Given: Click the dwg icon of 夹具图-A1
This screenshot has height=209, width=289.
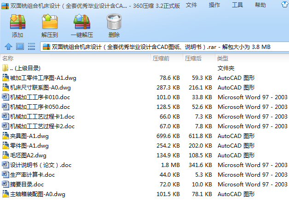Looking at the screenshot, I should coord(6,136).
